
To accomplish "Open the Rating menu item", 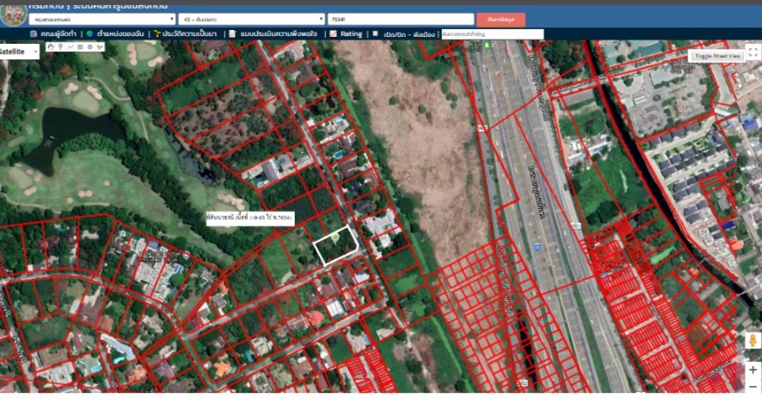I will [347, 34].
